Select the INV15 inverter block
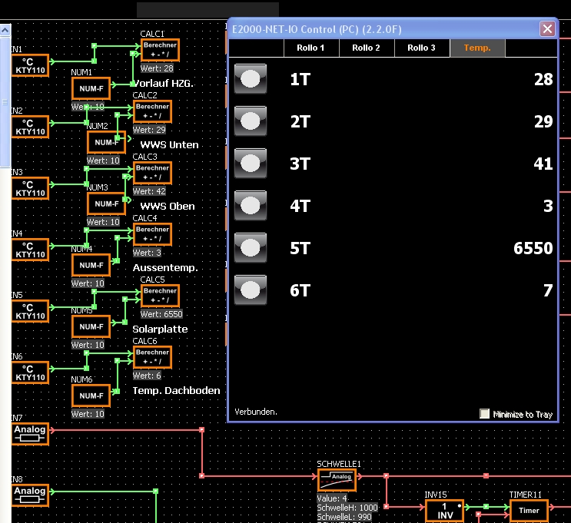This screenshot has height=523, width=571. (x=445, y=511)
